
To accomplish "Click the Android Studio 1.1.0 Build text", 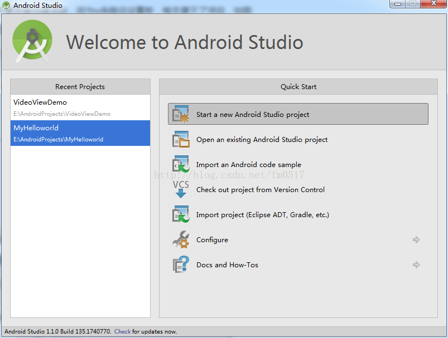I will click(x=57, y=331).
